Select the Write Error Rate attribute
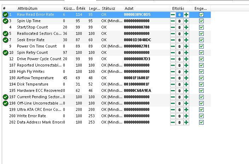 coord(31,116)
